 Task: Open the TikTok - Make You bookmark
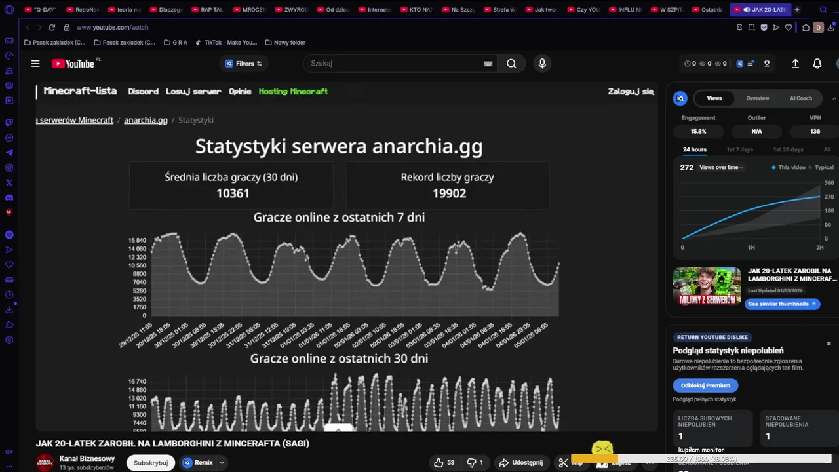[226, 43]
